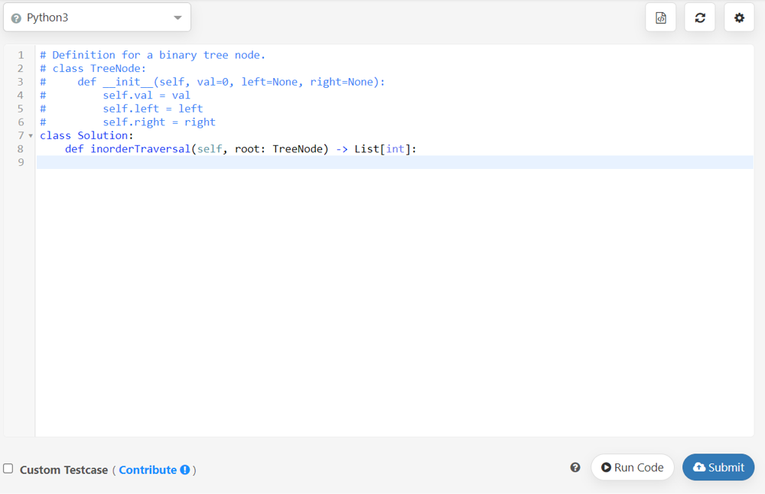This screenshot has height=494, width=765.
Task: Click the code file icon button
Action: pos(661,18)
